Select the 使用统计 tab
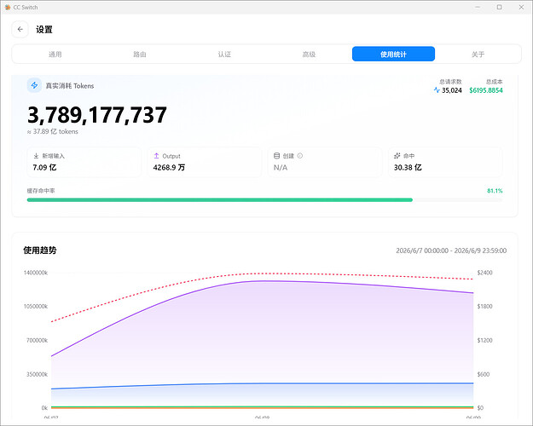 [x=393, y=54]
